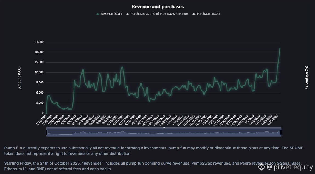Click the Percentage (%) axis title
315x174 pixels.
click(306, 78)
